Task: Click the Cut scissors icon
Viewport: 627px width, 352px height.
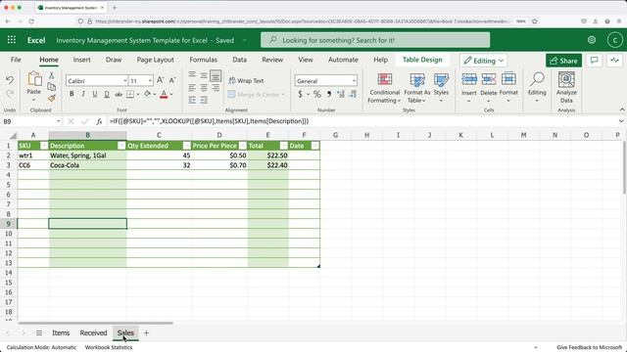Action: pos(52,75)
